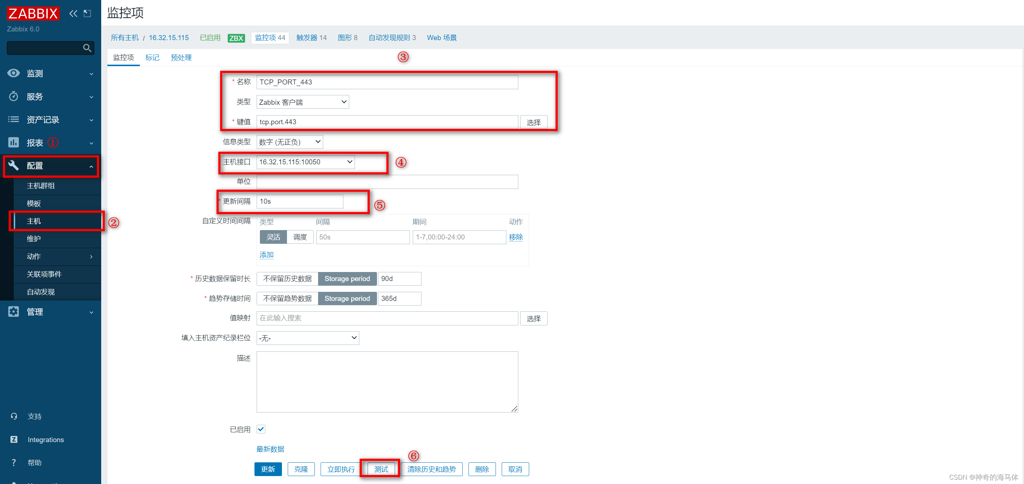Click the sidebar search magnifier icon
The width and height of the screenshot is (1024, 484).
[87, 48]
